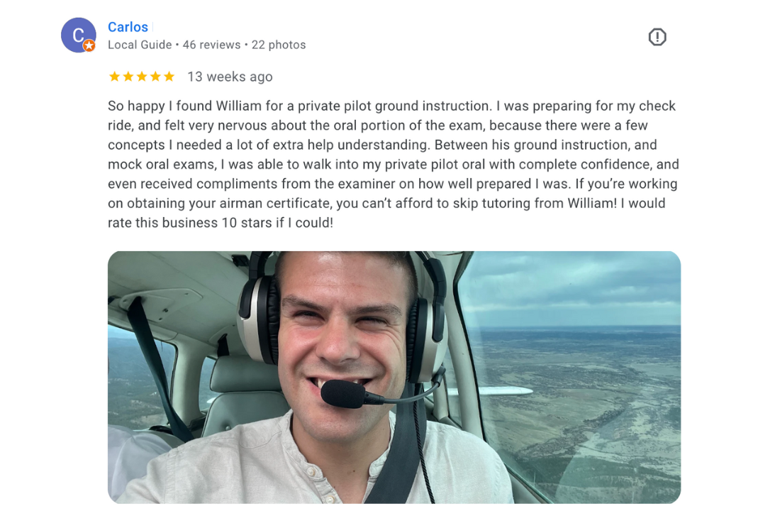Viewport: 758px width, 511px height.
Task: Click the "Local Guide" label
Action: [x=140, y=45]
